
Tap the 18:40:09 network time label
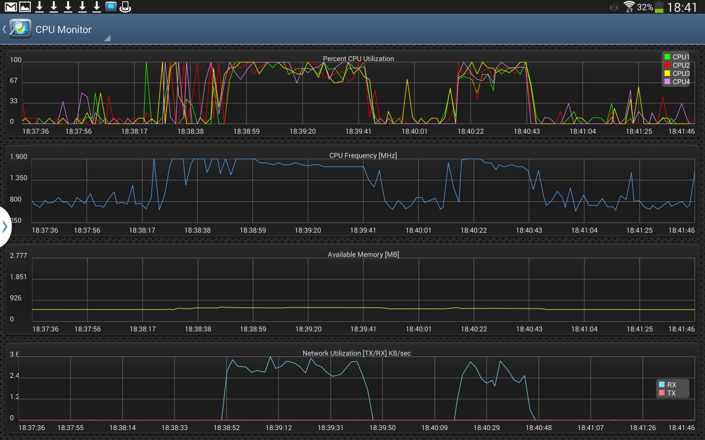435,427
